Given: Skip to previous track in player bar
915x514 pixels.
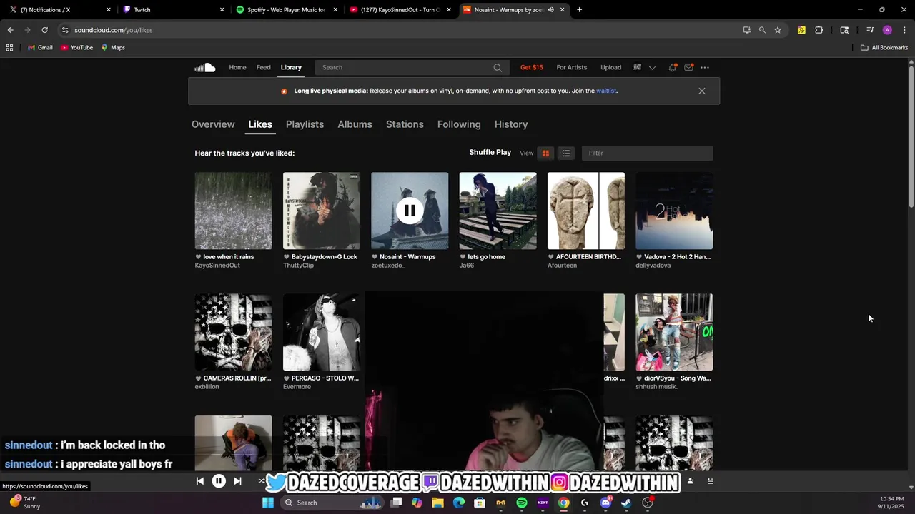Looking at the screenshot, I should 199,481.
